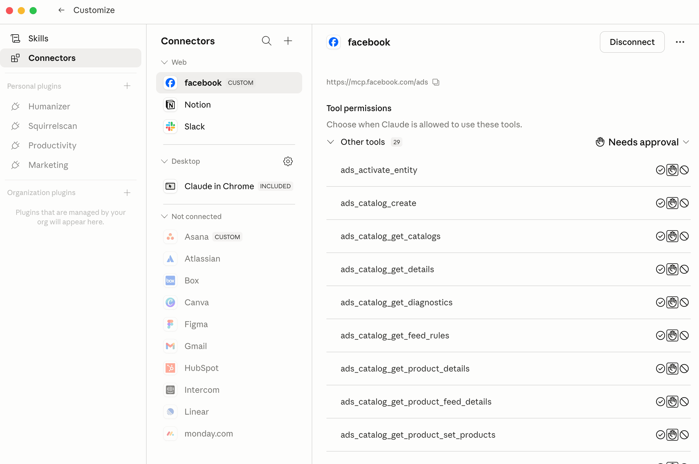
Task: Open the facebook connector more options menu
Action: coord(680,42)
